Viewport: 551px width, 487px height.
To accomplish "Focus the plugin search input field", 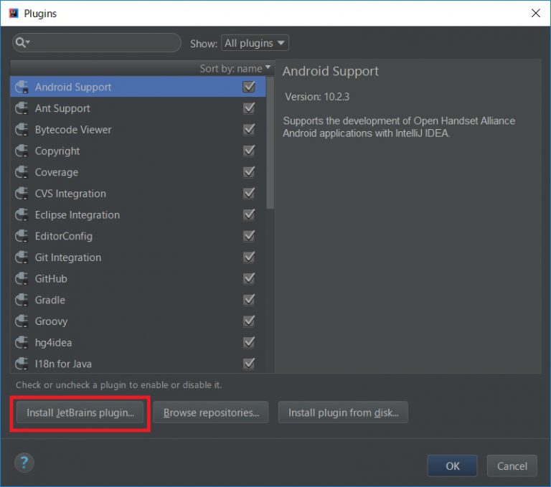I will [x=104, y=43].
